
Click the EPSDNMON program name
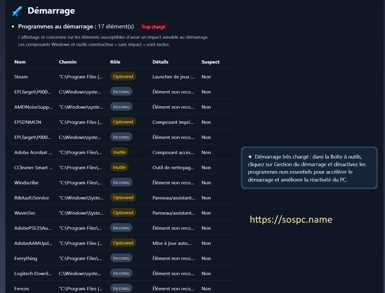point(27,122)
